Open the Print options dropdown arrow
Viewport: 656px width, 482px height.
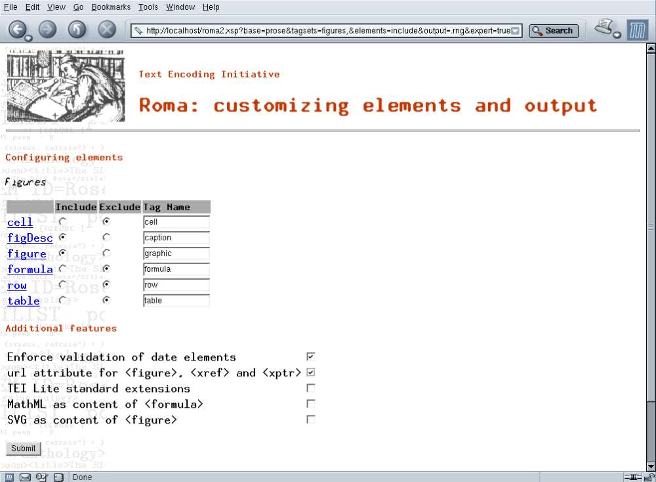click(617, 35)
